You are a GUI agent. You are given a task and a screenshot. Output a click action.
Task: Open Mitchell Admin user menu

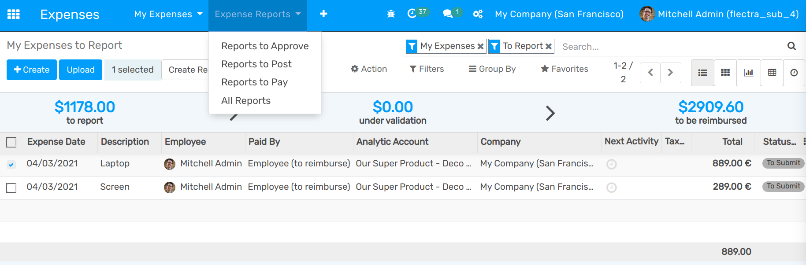[719, 14]
